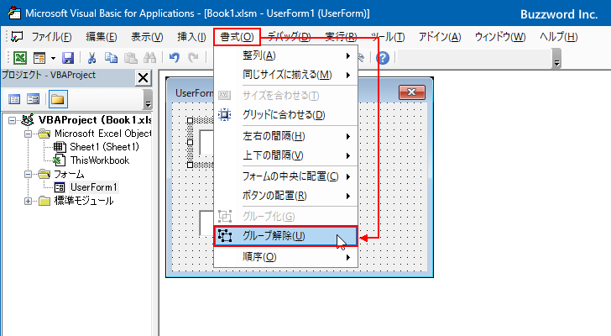The width and height of the screenshot is (611, 336).
Task: Expand the 標準モジュール folder node
Action: click(x=28, y=201)
